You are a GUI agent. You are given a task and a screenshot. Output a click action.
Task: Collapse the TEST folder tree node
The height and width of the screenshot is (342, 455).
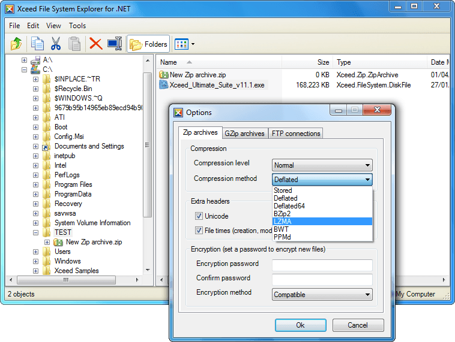coord(35,232)
